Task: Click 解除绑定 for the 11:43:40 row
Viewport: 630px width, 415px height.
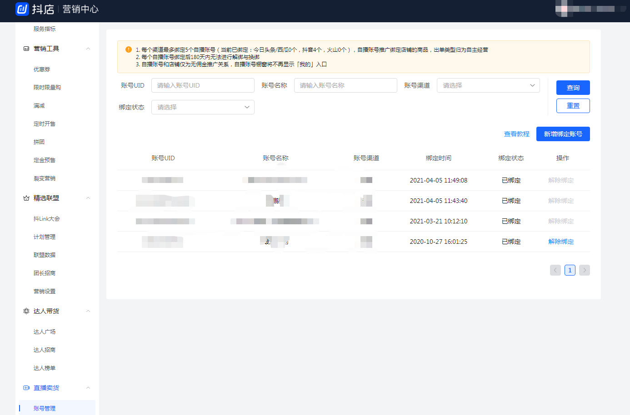Action: 561,201
